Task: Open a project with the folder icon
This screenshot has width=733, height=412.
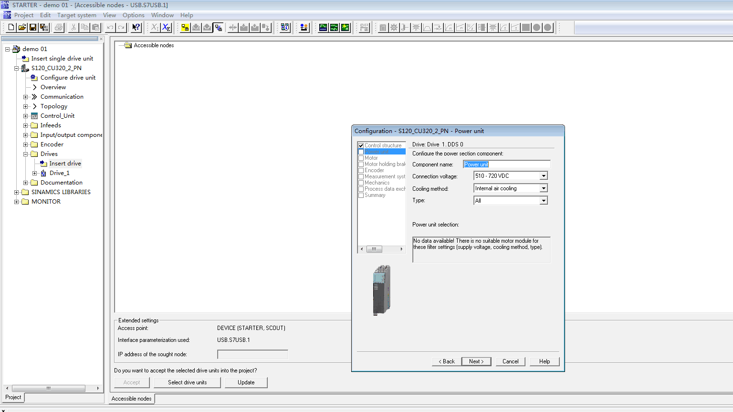Action: pos(22,28)
